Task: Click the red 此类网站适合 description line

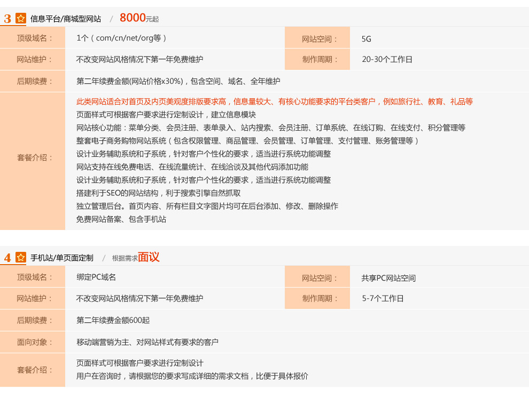Action: click(275, 101)
